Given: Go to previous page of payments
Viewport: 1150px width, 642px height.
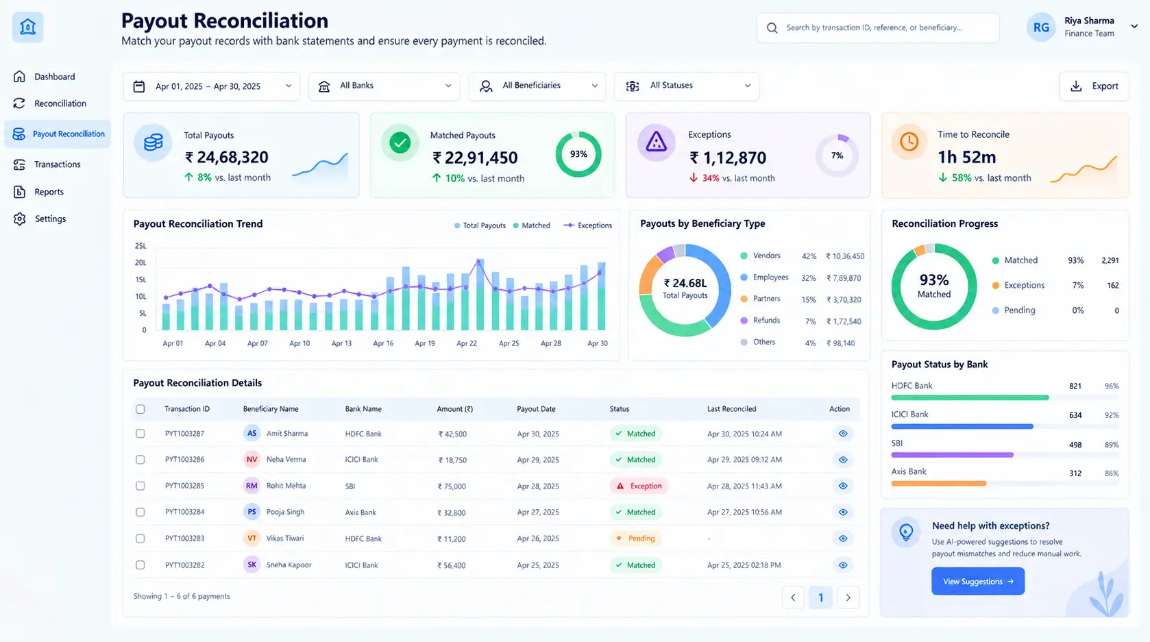Looking at the screenshot, I should click(793, 597).
